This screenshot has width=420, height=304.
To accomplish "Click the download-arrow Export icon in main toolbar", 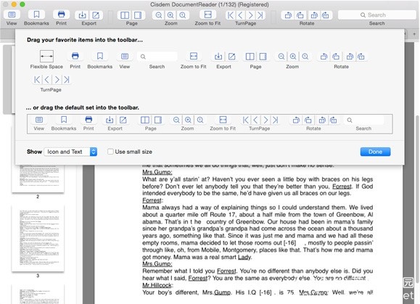I will click(82, 15).
